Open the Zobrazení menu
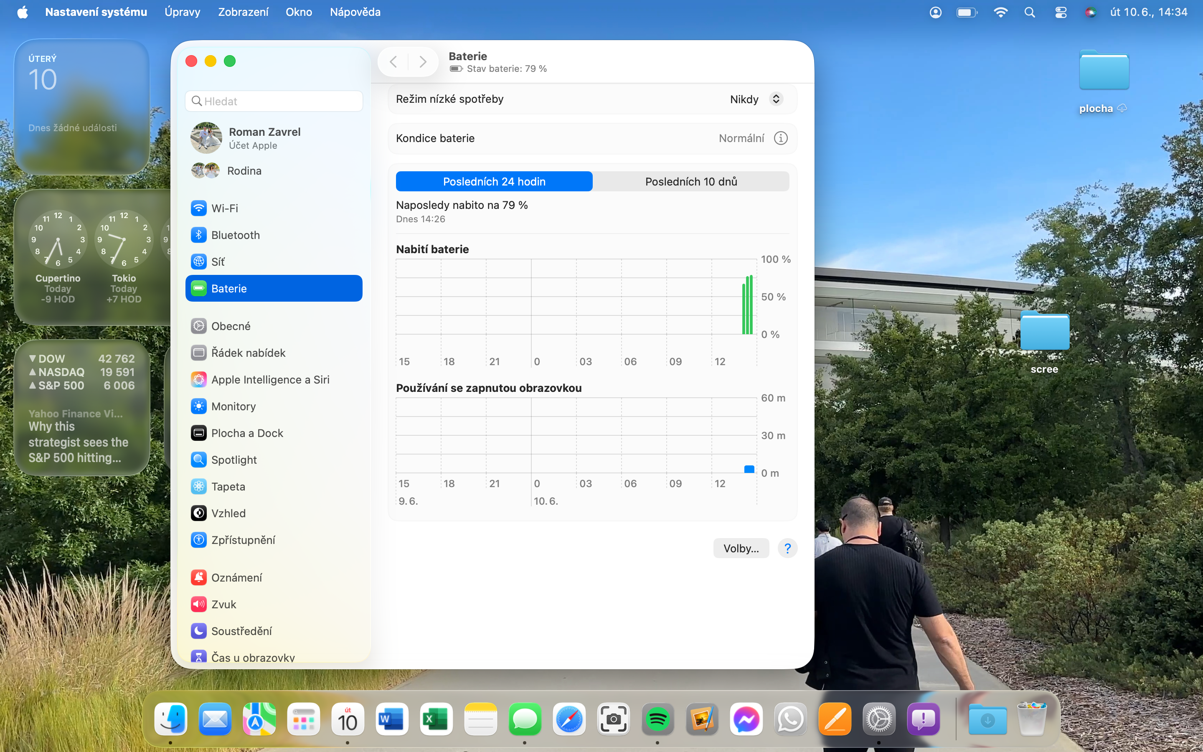The height and width of the screenshot is (752, 1203). coord(243,12)
